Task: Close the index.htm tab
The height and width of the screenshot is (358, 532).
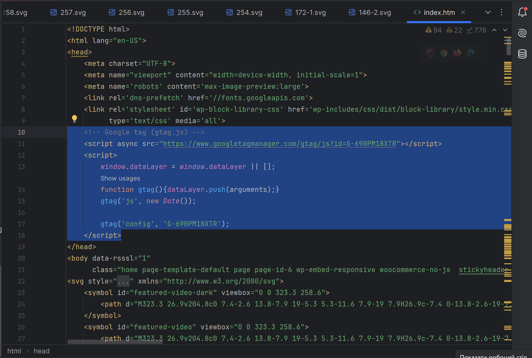Action: 463,12
